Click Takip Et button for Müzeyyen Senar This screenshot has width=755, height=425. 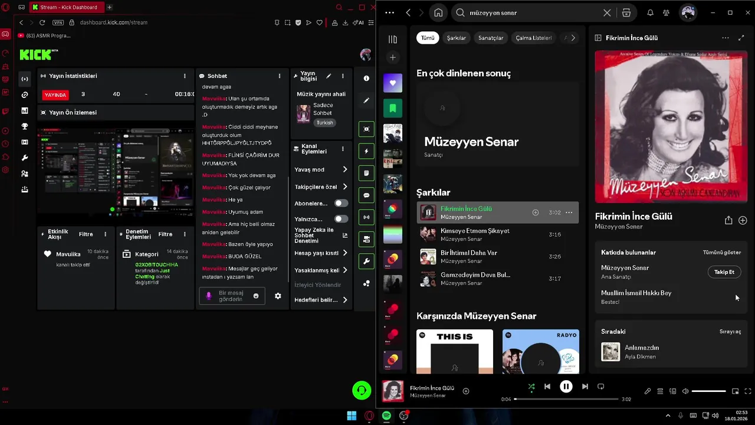click(724, 272)
